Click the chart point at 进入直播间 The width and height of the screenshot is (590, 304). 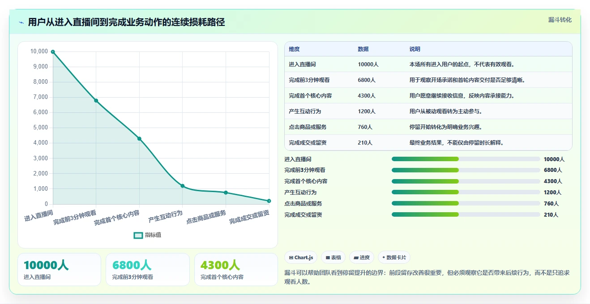coord(53,52)
